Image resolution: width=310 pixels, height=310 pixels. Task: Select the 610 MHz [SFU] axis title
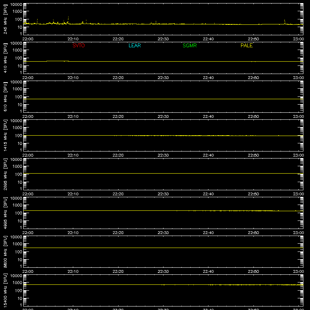[5, 97]
